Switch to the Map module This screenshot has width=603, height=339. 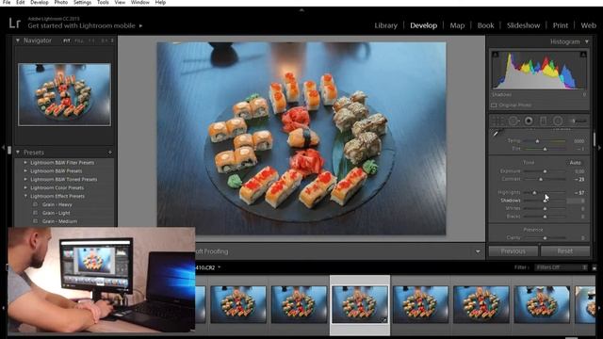coord(457,25)
